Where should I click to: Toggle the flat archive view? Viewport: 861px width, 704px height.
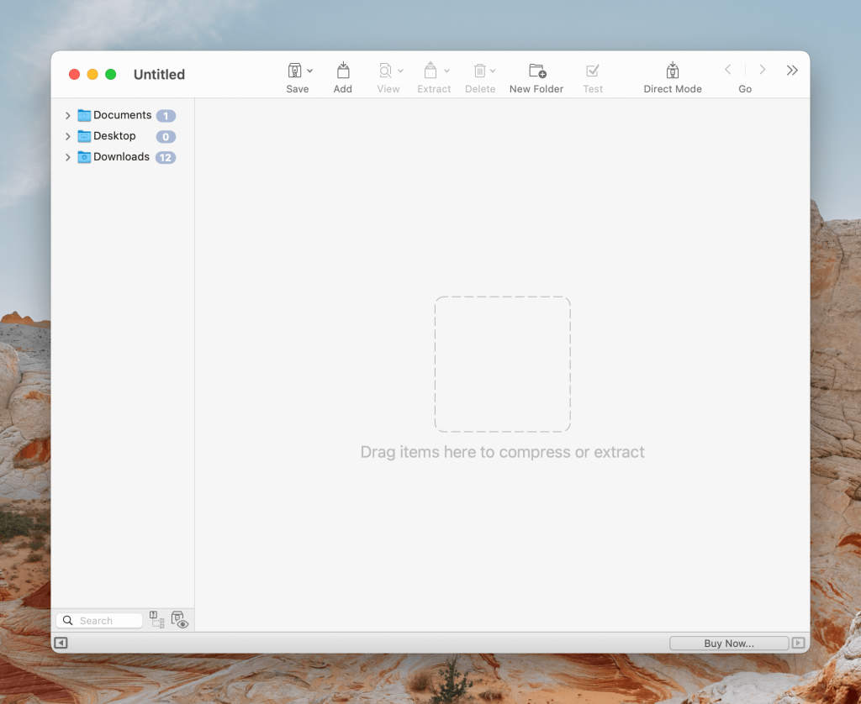pyautogui.click(x=157, y=619)
